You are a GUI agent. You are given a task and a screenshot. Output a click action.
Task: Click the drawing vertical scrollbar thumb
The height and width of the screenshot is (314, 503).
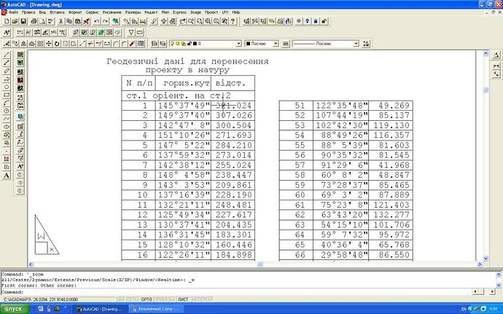486,90
